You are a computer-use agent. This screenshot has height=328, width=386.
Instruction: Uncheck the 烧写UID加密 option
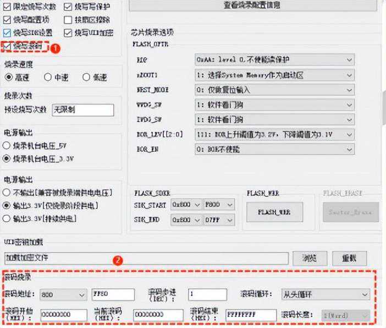tap(68, 33)
